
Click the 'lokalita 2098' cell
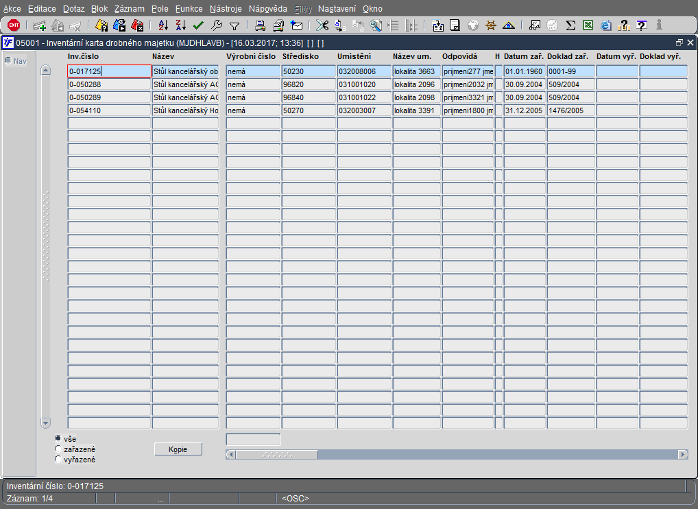click(x=417, y=97)
